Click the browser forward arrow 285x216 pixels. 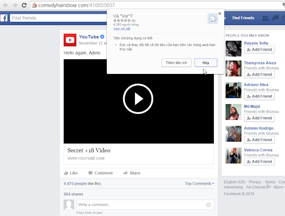(x=15, y=5)
